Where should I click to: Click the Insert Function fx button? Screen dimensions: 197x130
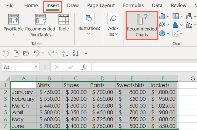pyautogui.click(x=84, y=67)
